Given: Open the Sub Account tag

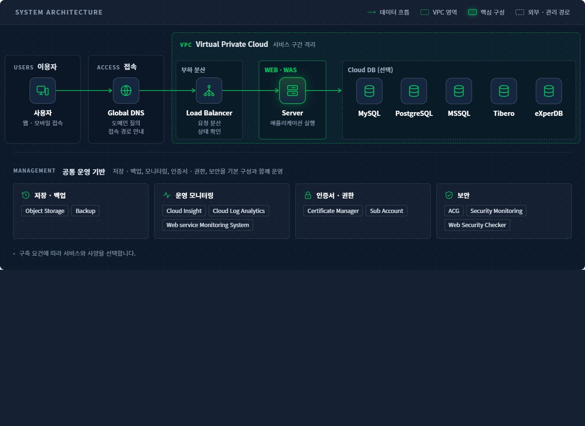Looking at the screenshot, I should pos(387,211).
